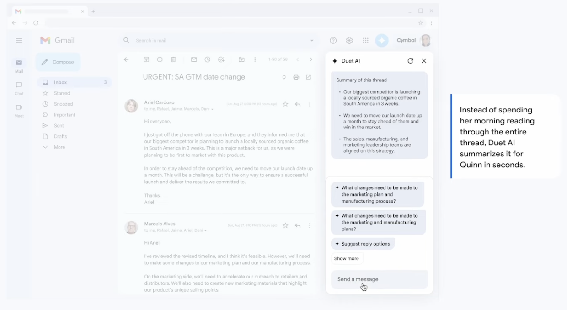This screenshot has height=310, width=567.
Task: Open the toolbar more options menu
Action: click(255, 59)
